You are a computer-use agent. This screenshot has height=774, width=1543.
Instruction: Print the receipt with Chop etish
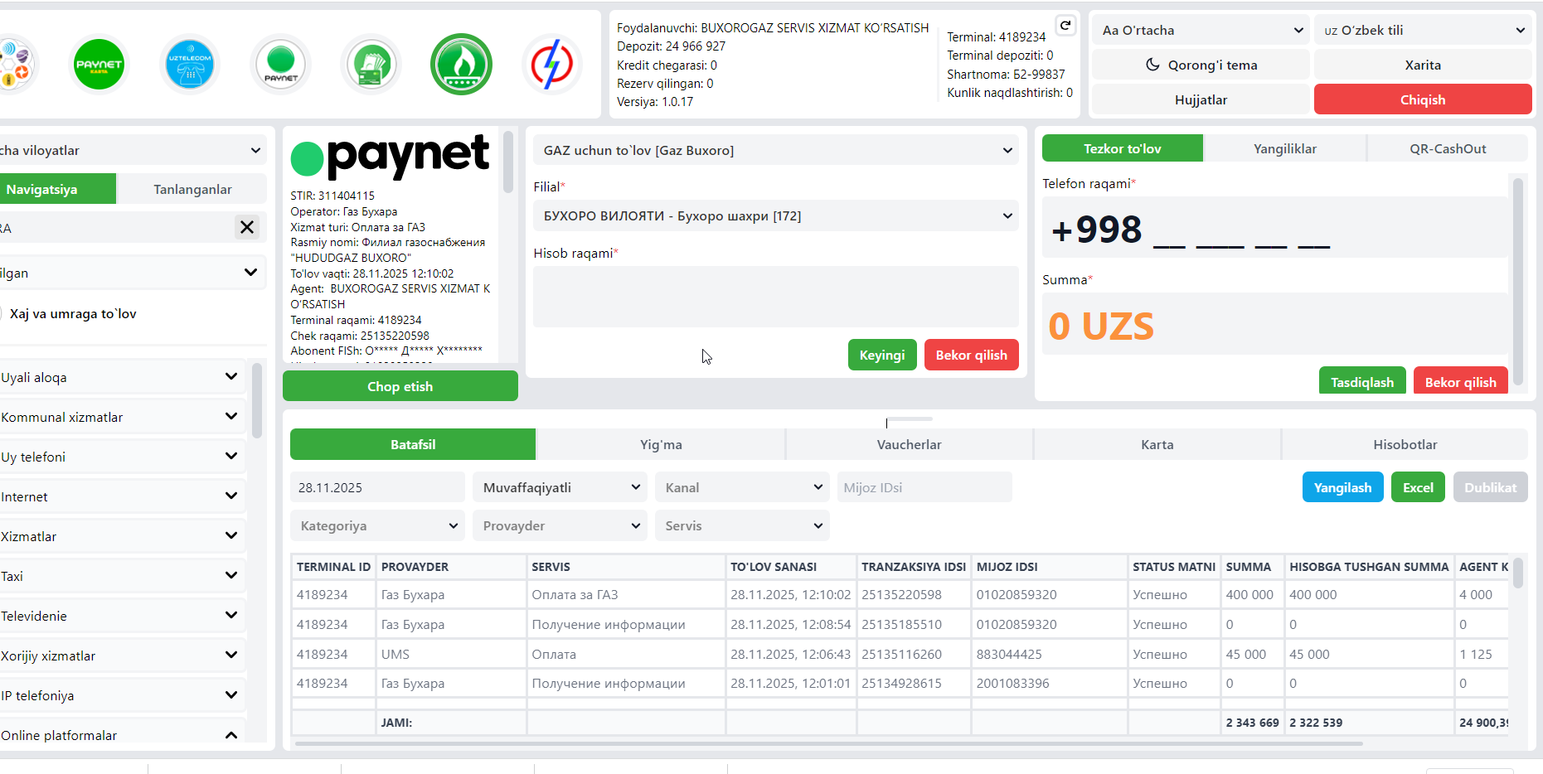[400, 386]
